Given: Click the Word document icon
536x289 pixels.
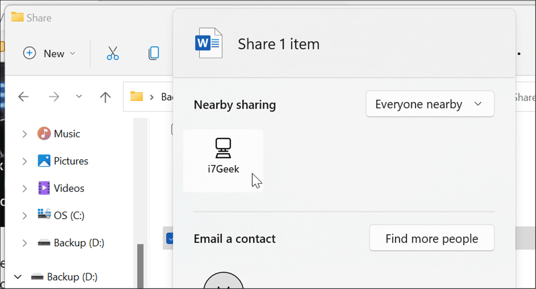Looking at the screenshot, I should click(x=209, y=43).
